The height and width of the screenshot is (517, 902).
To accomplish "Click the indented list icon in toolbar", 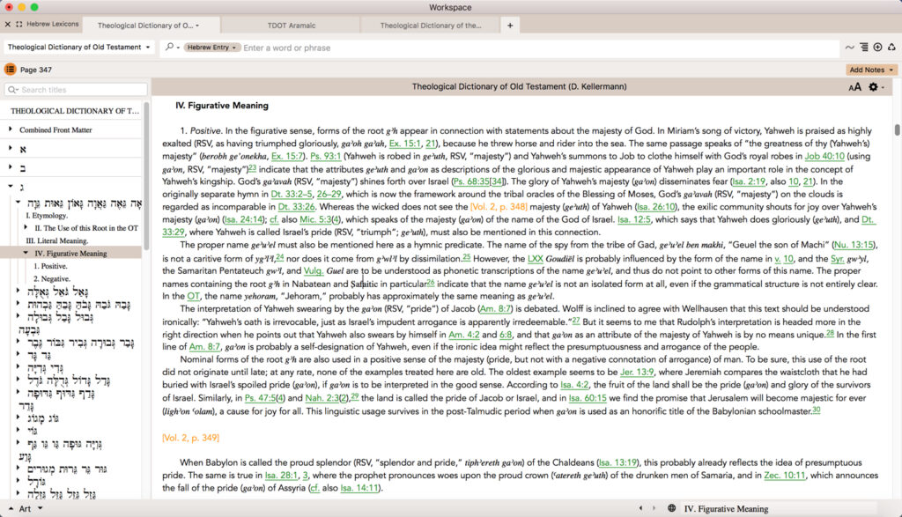I will (863, 48).
